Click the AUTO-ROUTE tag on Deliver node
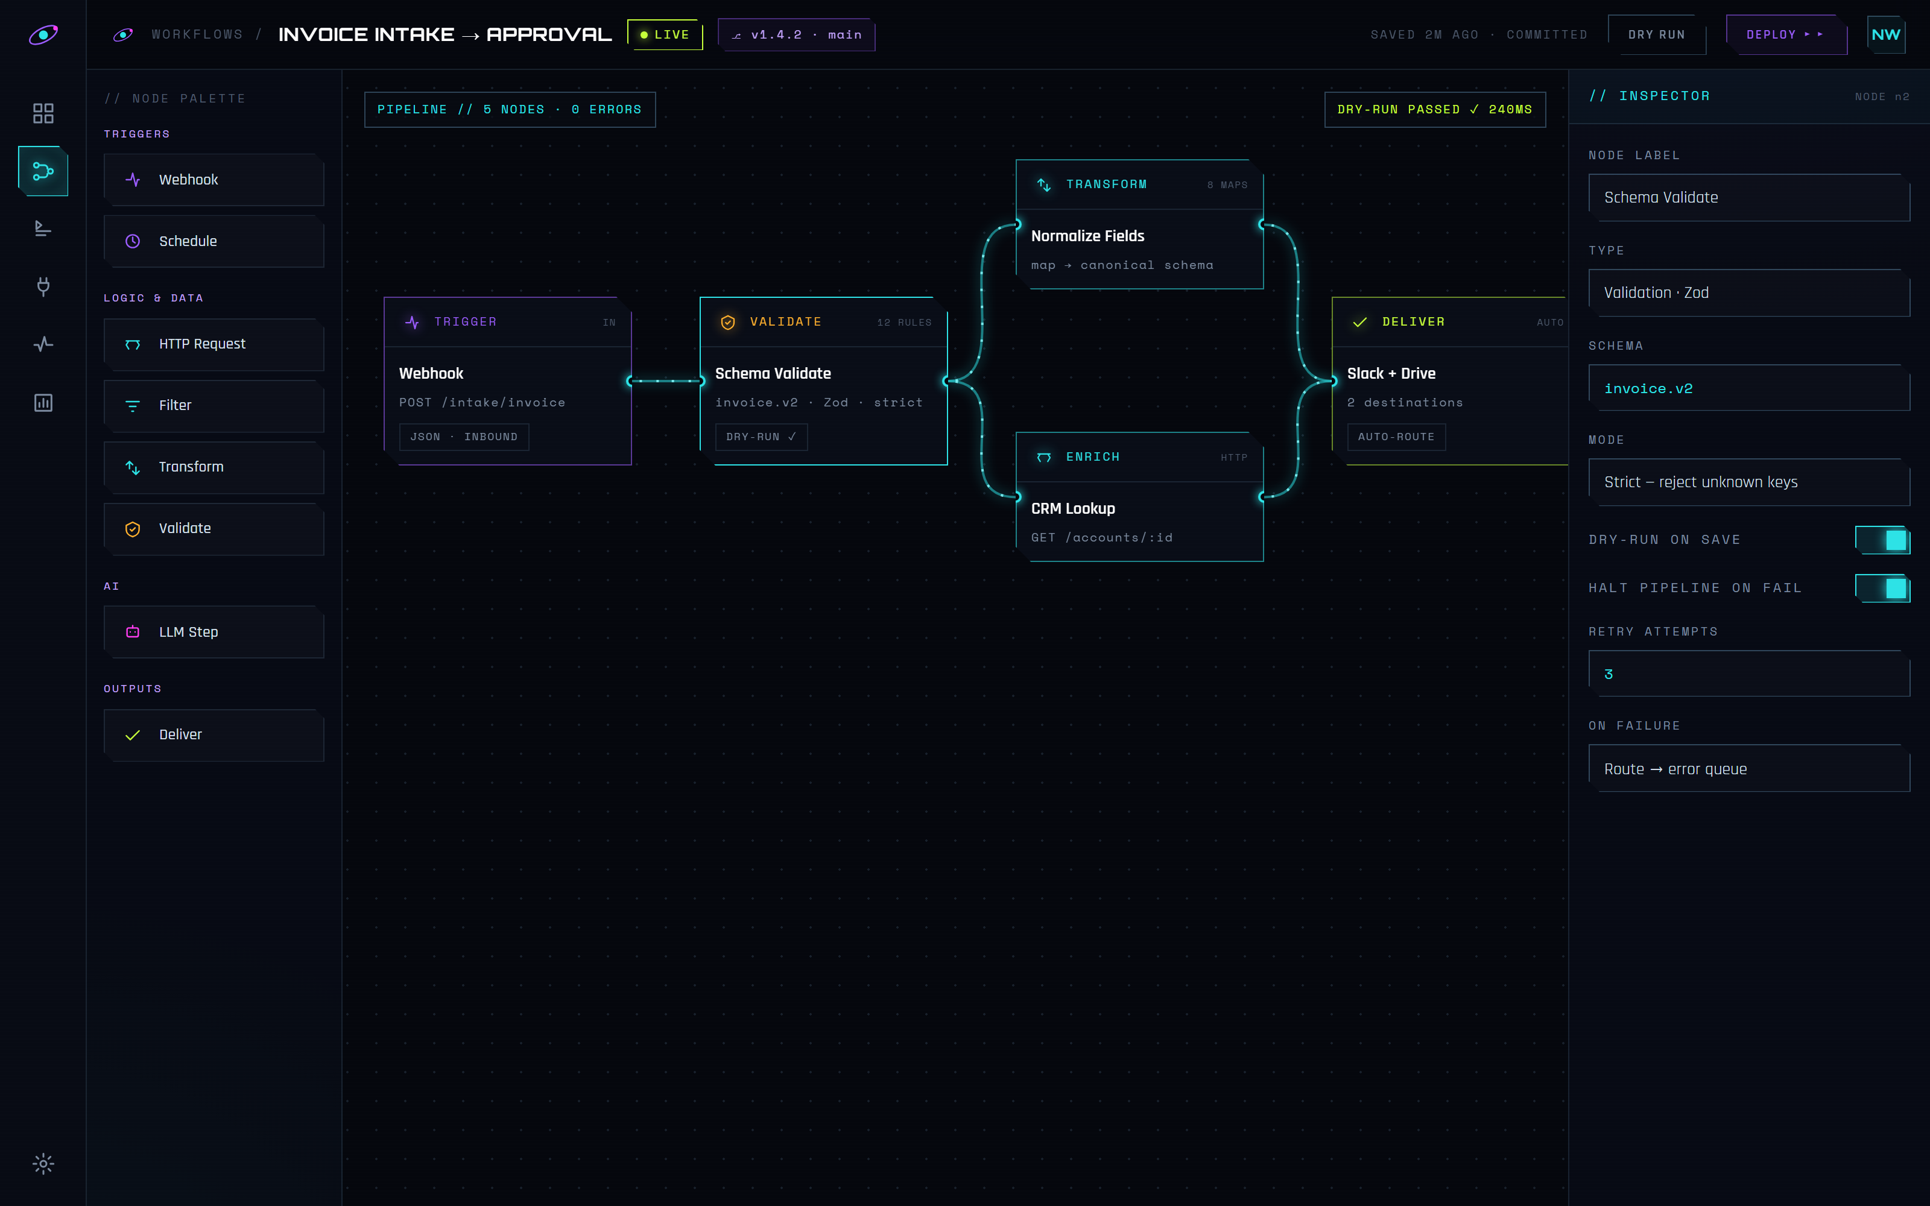This screenshot has height=1206, width=1930. point(1396,437)
